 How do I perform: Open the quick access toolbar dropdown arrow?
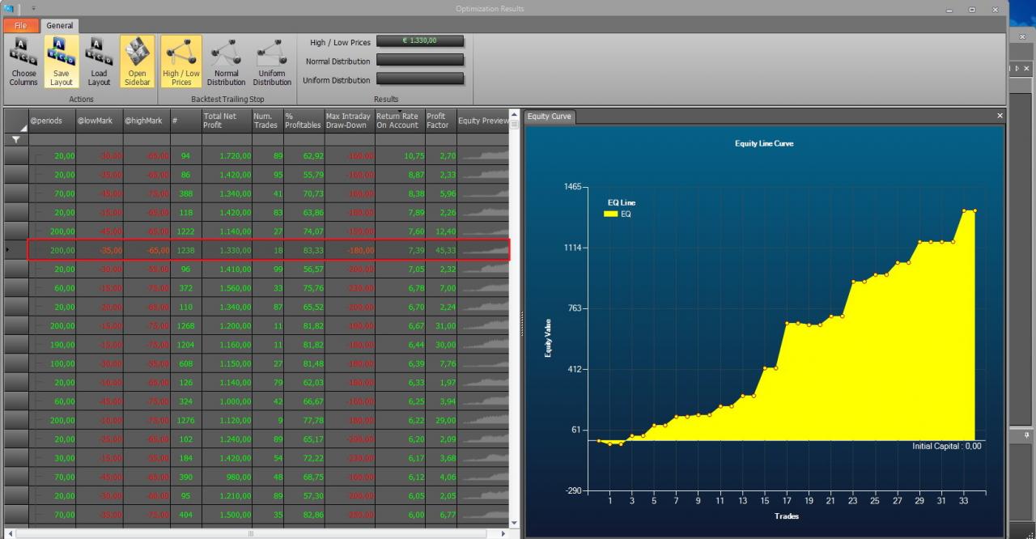pyautogui.click(x=34, y=8)
